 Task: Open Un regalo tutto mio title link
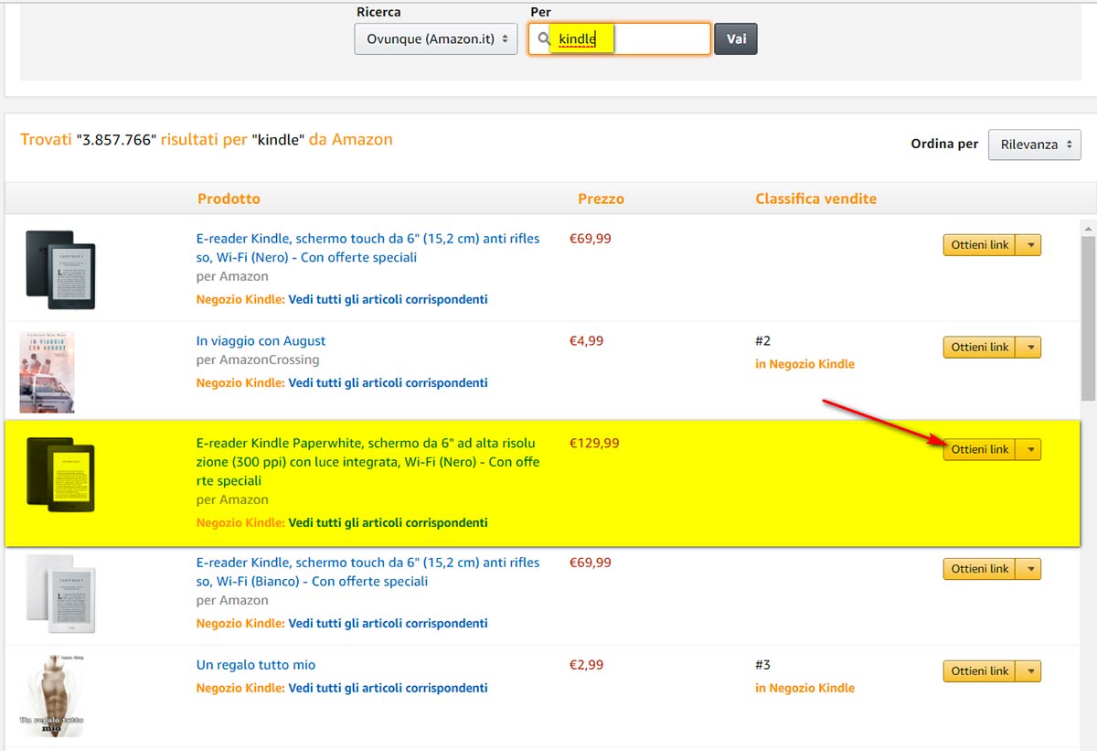[255, 665]
